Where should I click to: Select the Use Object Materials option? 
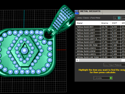tap(114, 65)
